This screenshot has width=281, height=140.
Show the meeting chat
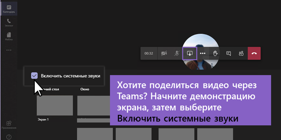point(229,53)
